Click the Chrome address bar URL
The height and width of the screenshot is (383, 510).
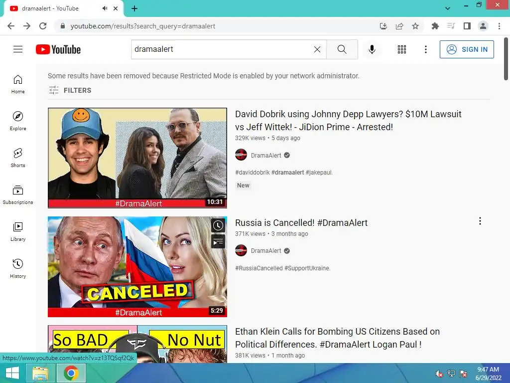tap(143, 26)
